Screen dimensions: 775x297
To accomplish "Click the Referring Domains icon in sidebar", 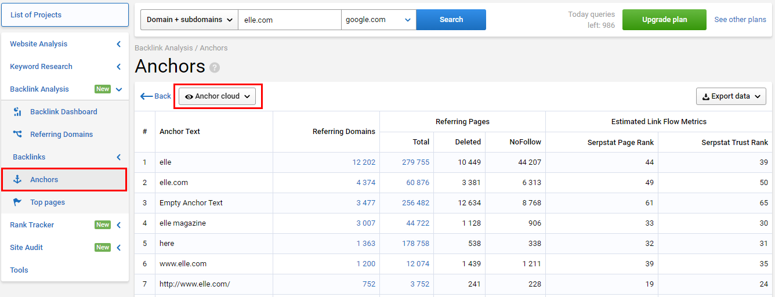I will (x=17, y=135).
